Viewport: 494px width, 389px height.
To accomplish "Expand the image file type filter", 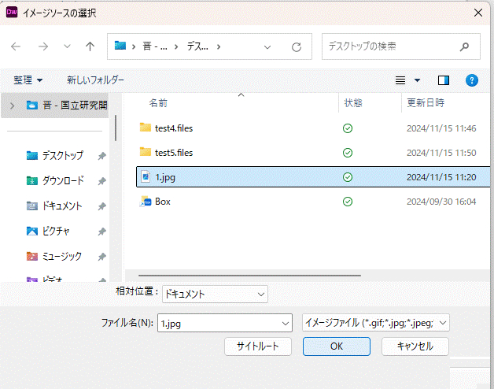I will (375, 322).
